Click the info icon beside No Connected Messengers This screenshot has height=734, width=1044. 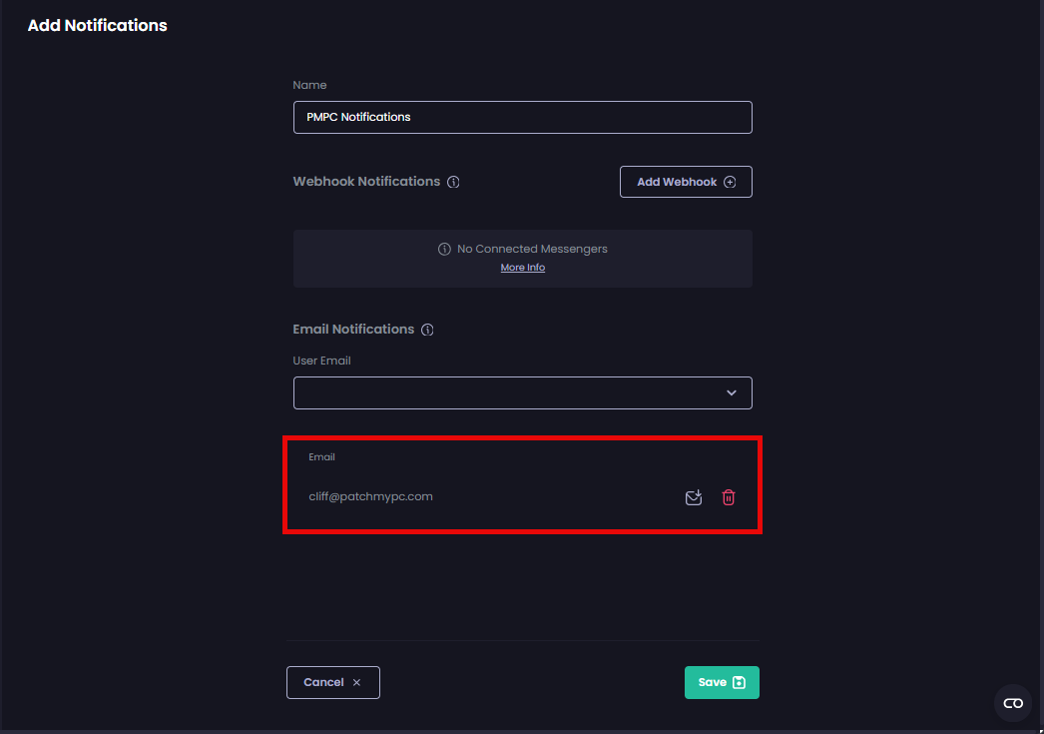pos(444,248)
